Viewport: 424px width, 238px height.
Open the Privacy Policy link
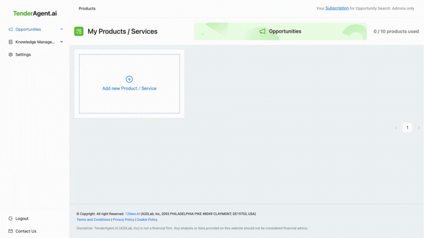[123, 220]
